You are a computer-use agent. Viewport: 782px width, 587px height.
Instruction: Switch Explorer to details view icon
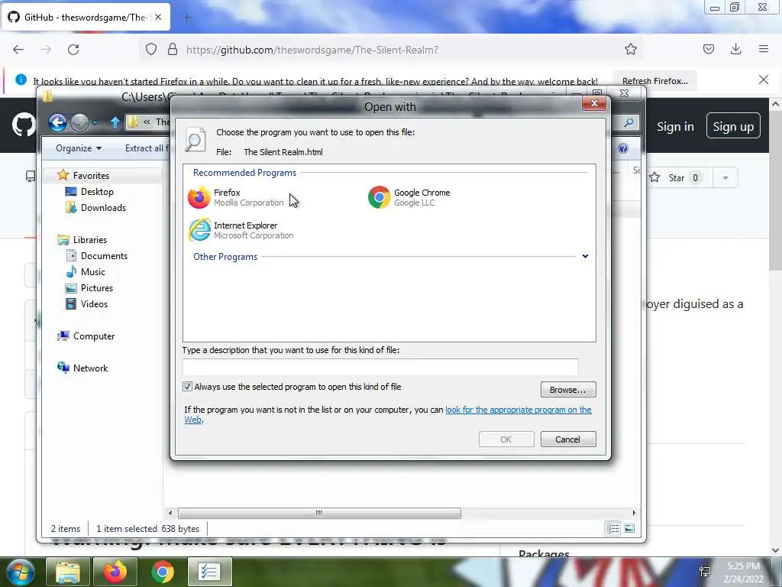(613, 528)
